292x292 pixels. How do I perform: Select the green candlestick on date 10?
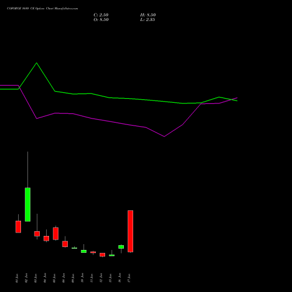[x=84, y=251]
